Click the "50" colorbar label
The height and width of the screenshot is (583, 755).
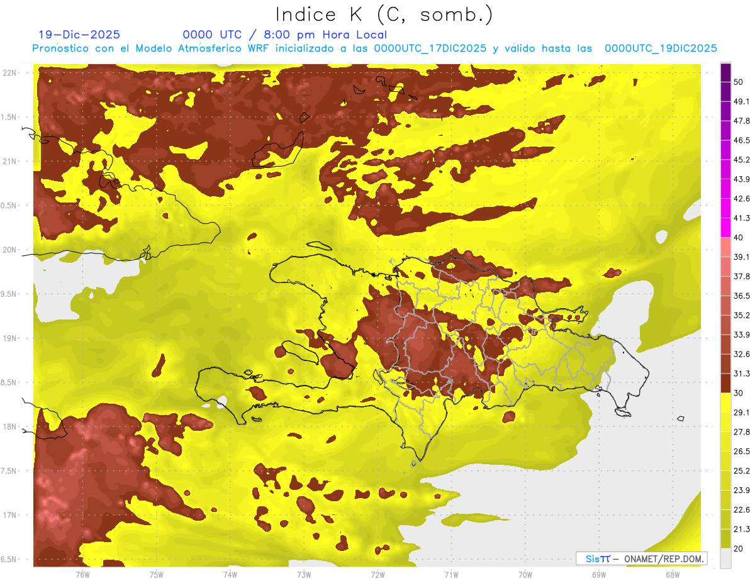point(739,82)
